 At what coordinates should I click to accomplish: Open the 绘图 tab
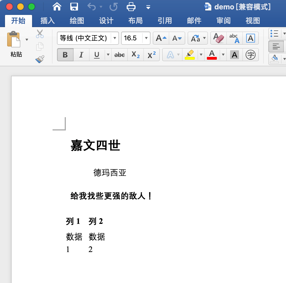pyautogui.click(x=77, y=21)
